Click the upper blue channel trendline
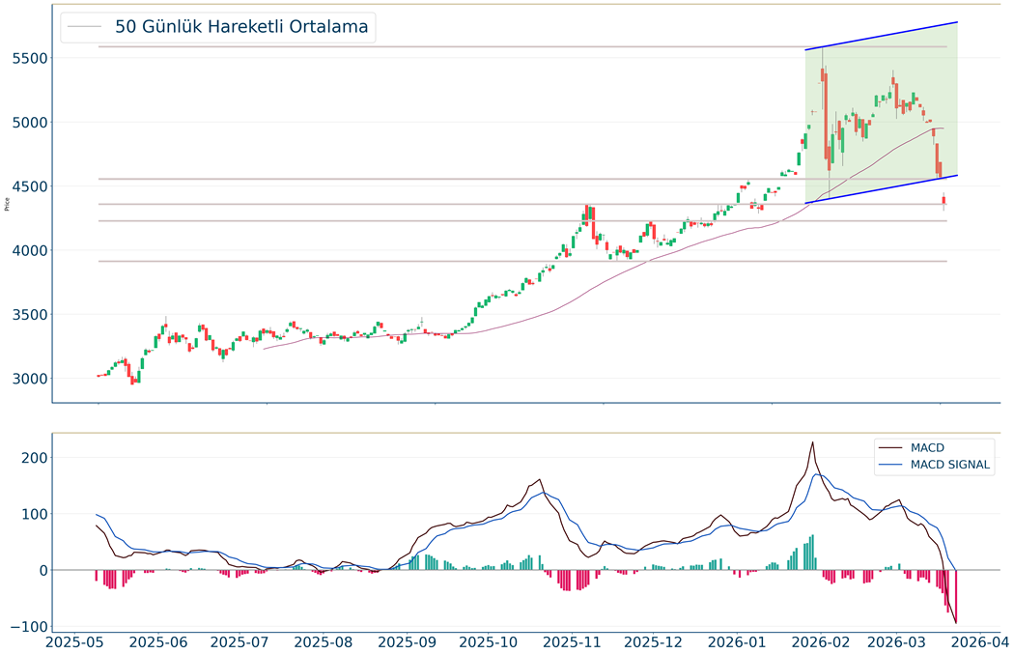The image size is (1014, 654). click(x=881, y=36)
